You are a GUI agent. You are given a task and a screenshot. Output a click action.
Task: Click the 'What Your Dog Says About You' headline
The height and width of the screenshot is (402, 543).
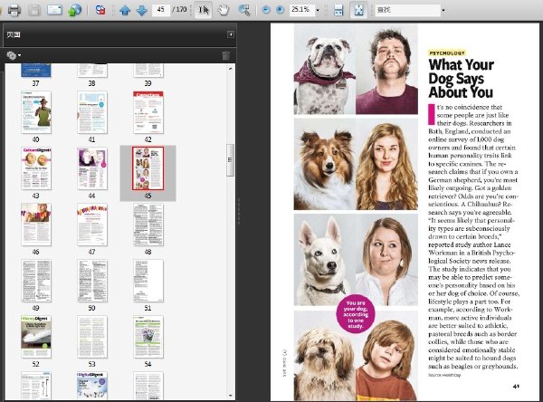(461, 79)
